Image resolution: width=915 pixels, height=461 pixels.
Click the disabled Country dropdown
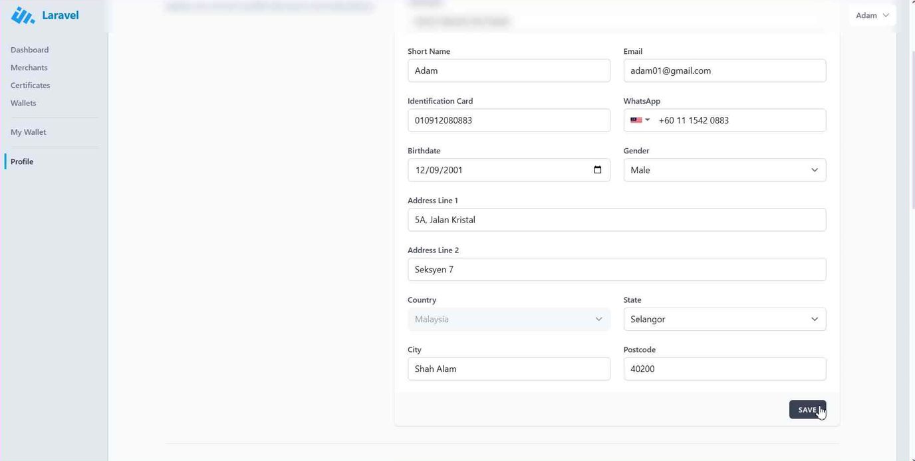pos(508,320)
